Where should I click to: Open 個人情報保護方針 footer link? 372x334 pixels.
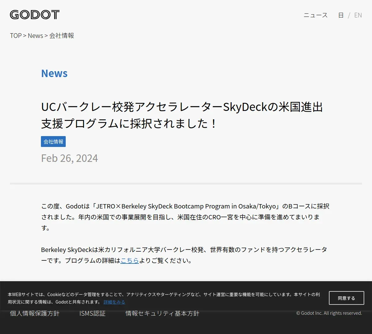pyautogui.click(x=35, y=313)
